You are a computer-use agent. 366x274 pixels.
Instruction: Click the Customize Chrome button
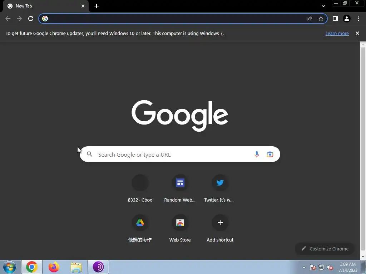point(325,249)
